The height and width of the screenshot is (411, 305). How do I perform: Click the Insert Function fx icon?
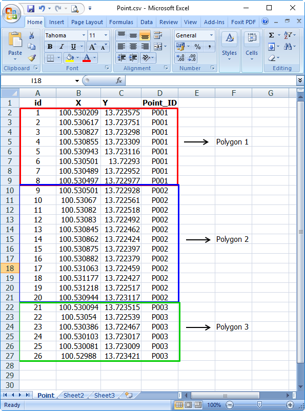[x=119, y=80]
